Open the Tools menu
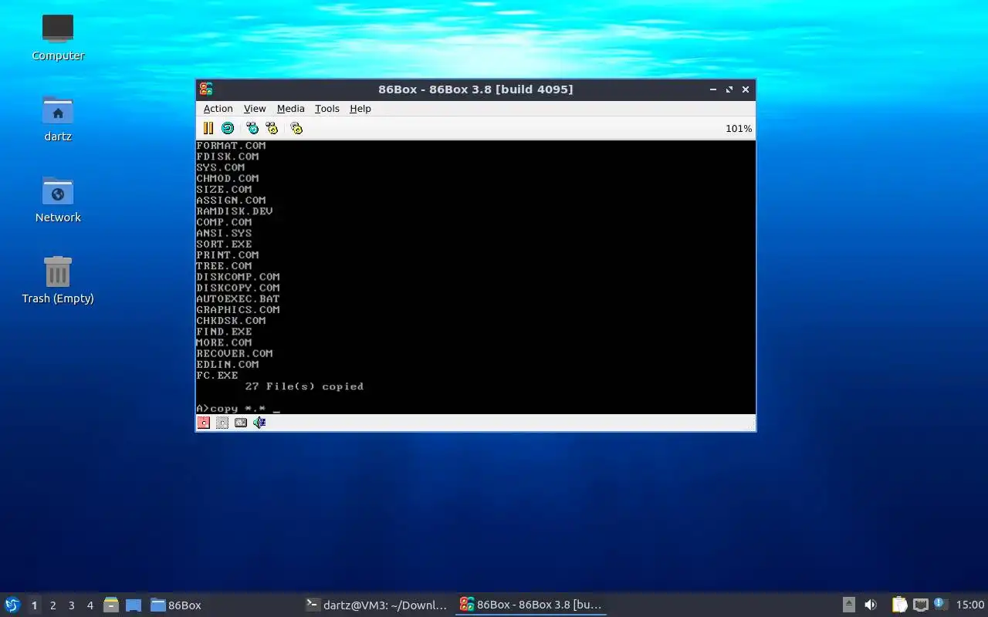Screen dimensions: 988x617 327,109
